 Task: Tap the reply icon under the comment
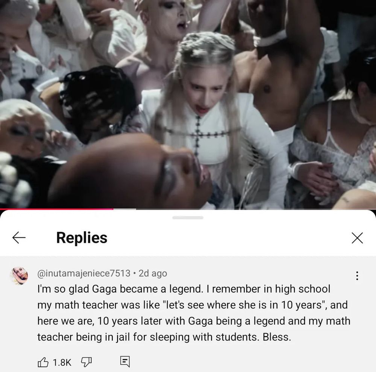point(125,362)
